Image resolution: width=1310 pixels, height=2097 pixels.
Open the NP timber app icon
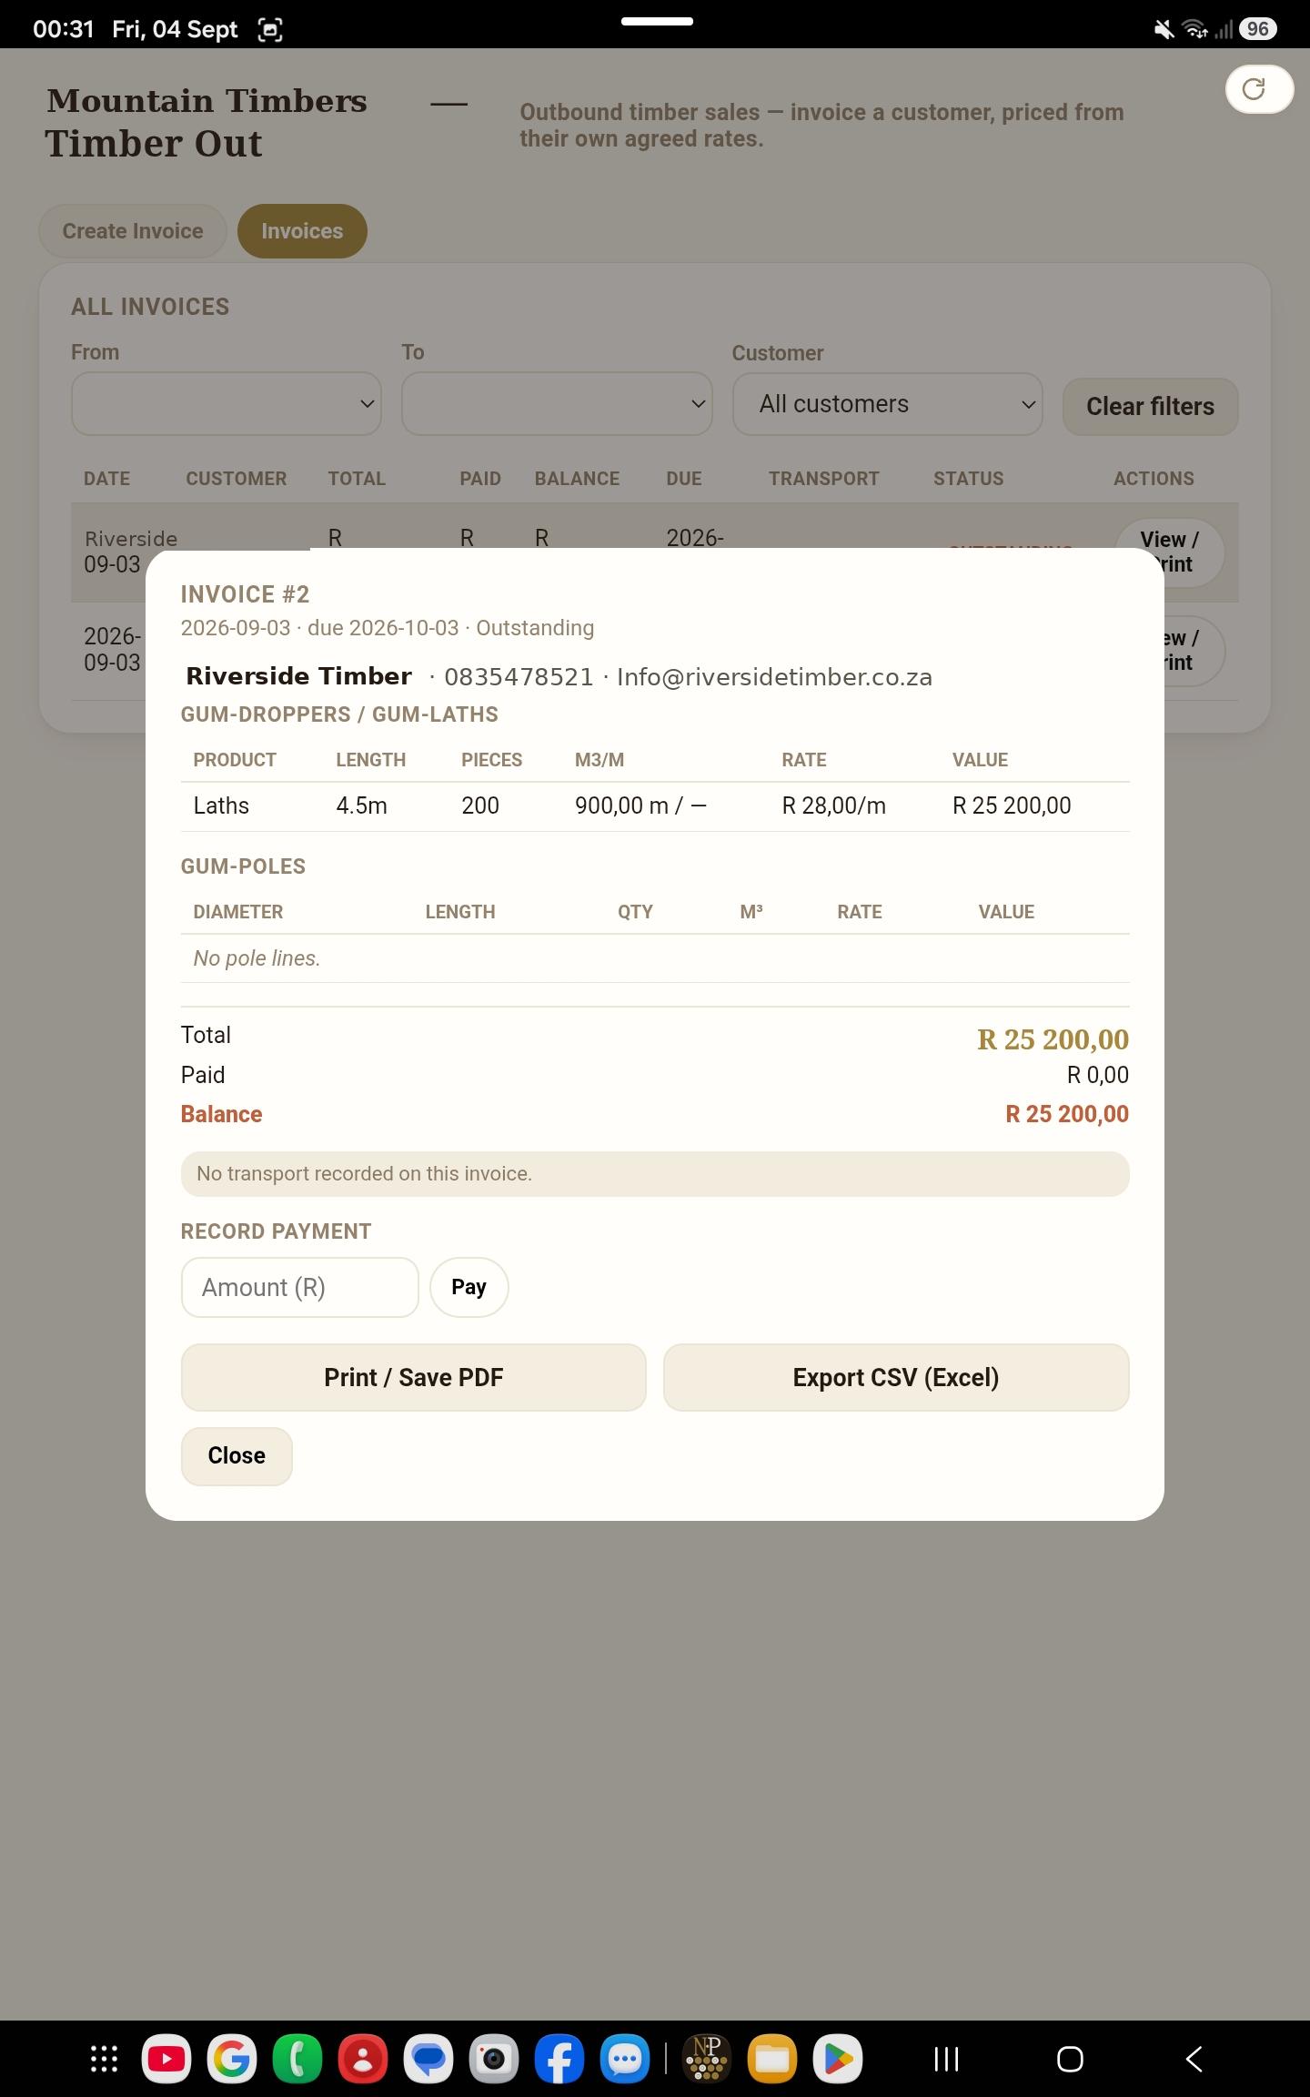(707, 2059)
